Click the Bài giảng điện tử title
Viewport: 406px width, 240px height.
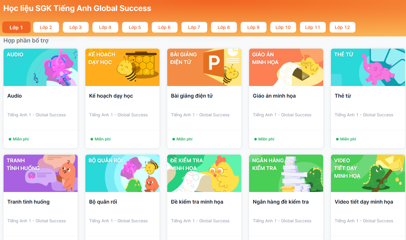tap(192, 96)
